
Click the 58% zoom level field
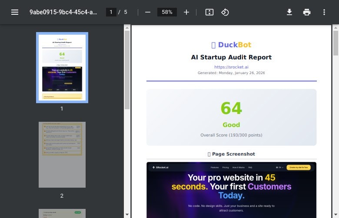167,12
